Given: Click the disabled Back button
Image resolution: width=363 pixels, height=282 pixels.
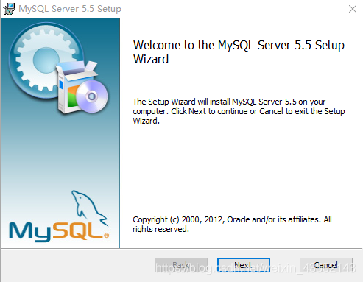Looking at the screenshot, I should (x=181, y=265).
